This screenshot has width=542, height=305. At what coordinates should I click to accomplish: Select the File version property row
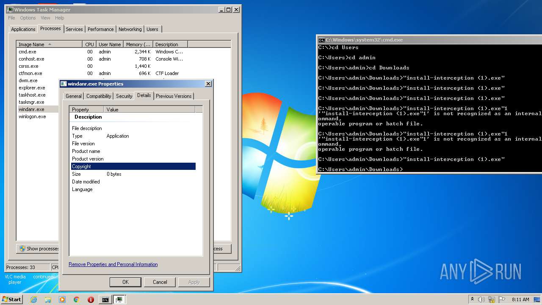pos(133,144)
